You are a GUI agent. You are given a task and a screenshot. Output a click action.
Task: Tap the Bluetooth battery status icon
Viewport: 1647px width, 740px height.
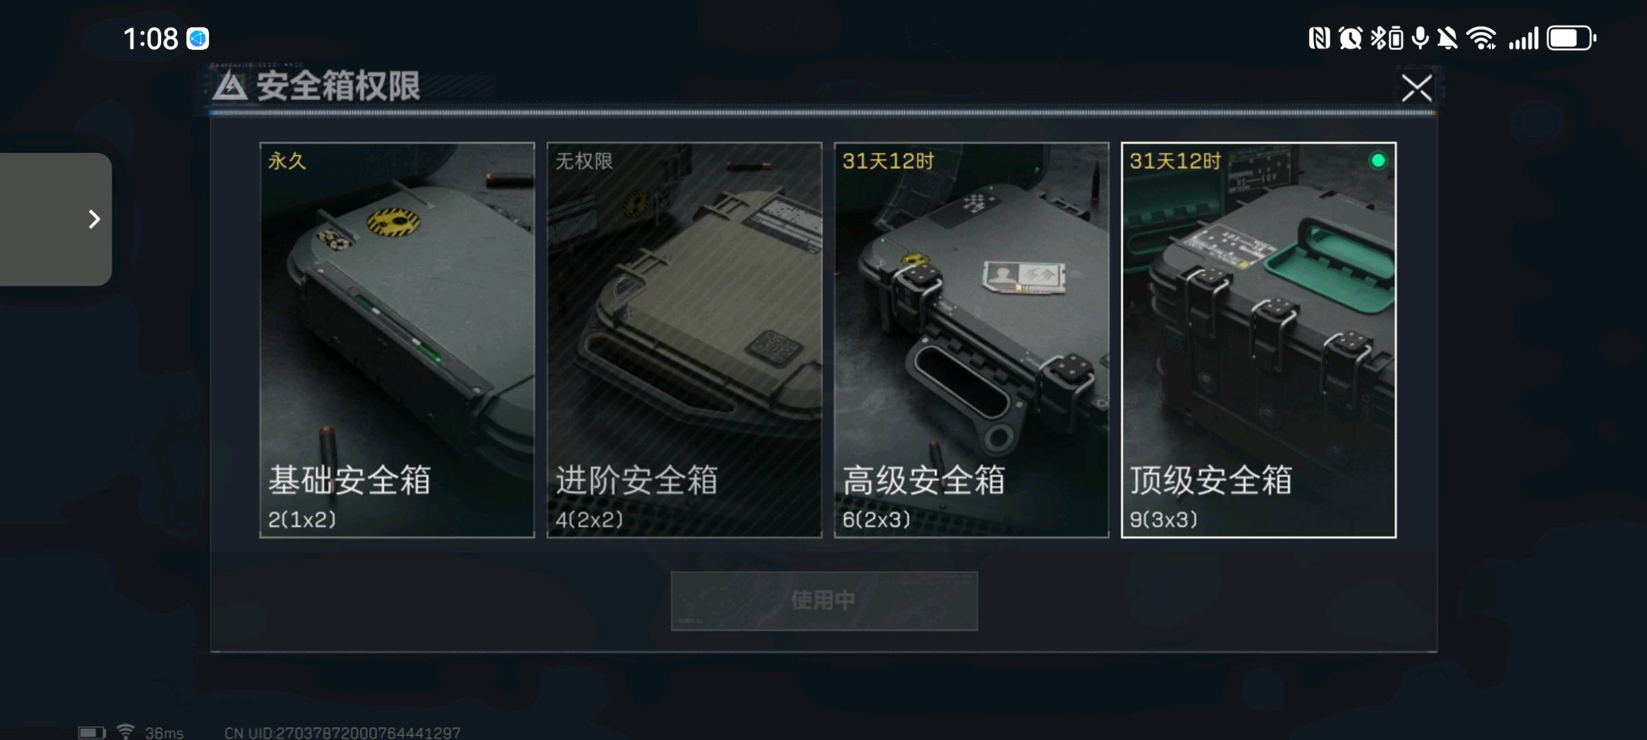(x=1387, y=38)
